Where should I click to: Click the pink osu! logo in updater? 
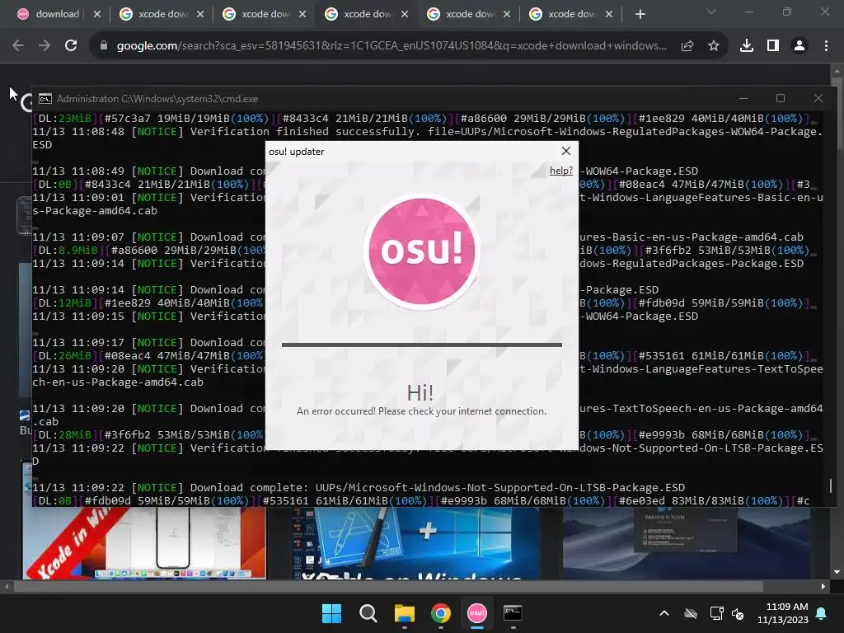point(421,251)
